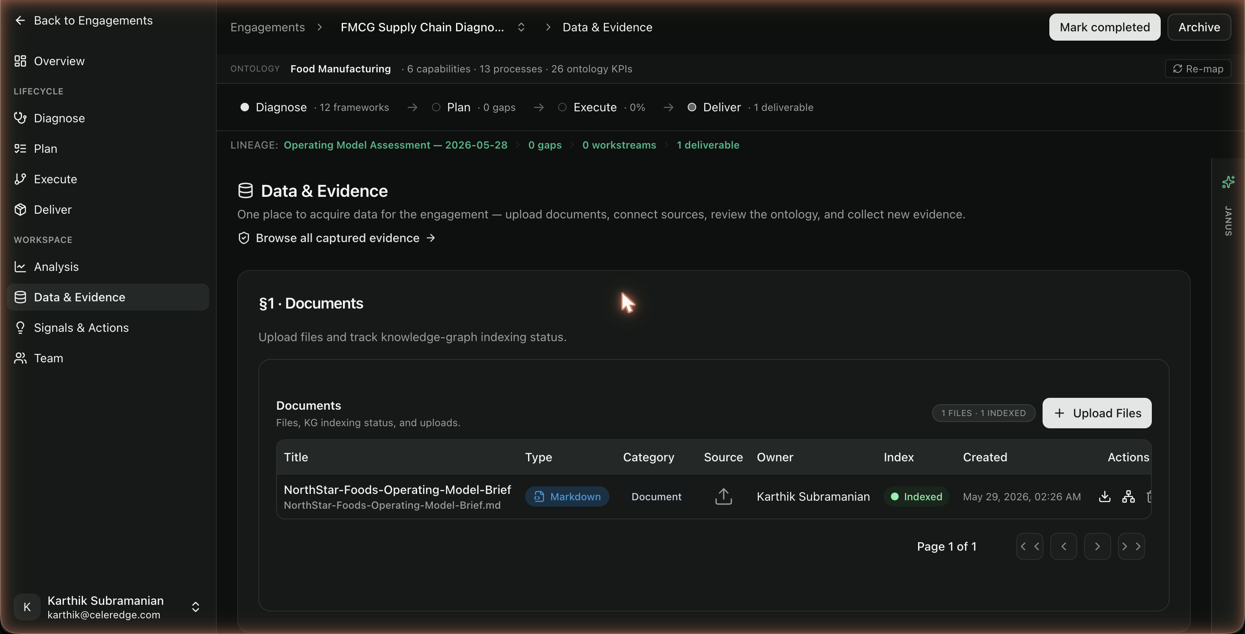Click the Analysis chart icon
Viewport: 1245px width, 634px height.
tap(20, 267)
